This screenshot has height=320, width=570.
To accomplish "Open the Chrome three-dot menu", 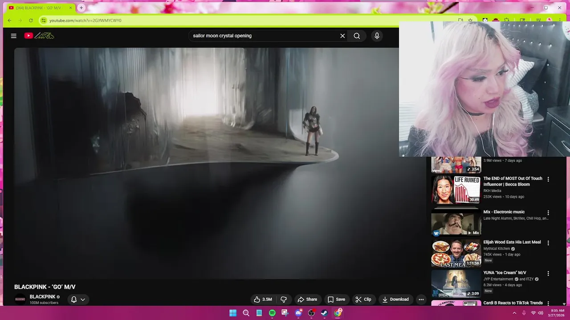I will 560,20.
